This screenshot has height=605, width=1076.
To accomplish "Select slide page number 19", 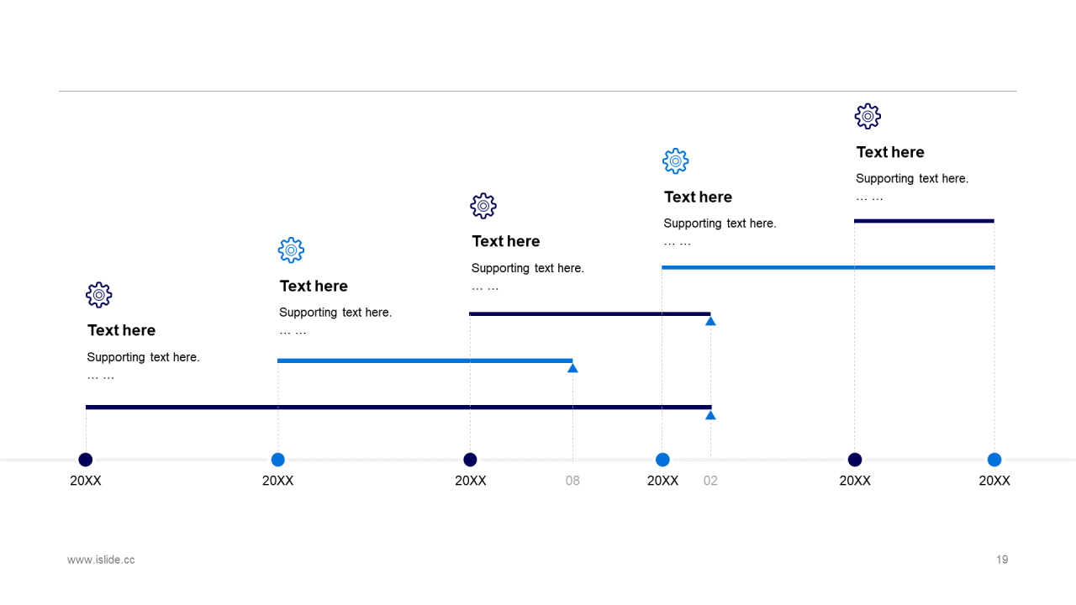I will (x=1002, y=560).
